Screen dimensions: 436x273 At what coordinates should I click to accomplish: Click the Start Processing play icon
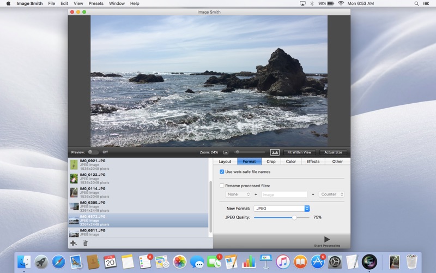click(x=327, y=239)
